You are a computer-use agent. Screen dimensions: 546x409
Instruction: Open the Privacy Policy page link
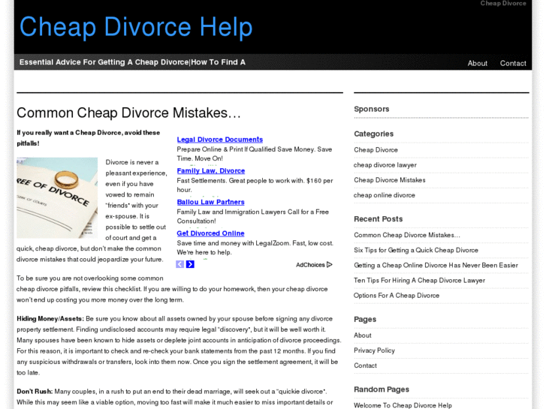click(374, 350)
